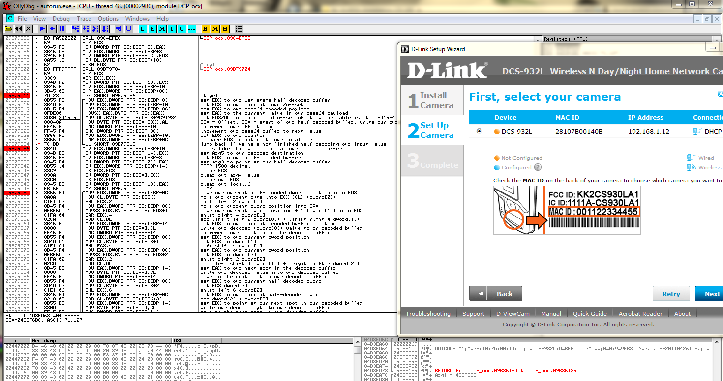Click the Back button in setup wizard

[496, 294]
